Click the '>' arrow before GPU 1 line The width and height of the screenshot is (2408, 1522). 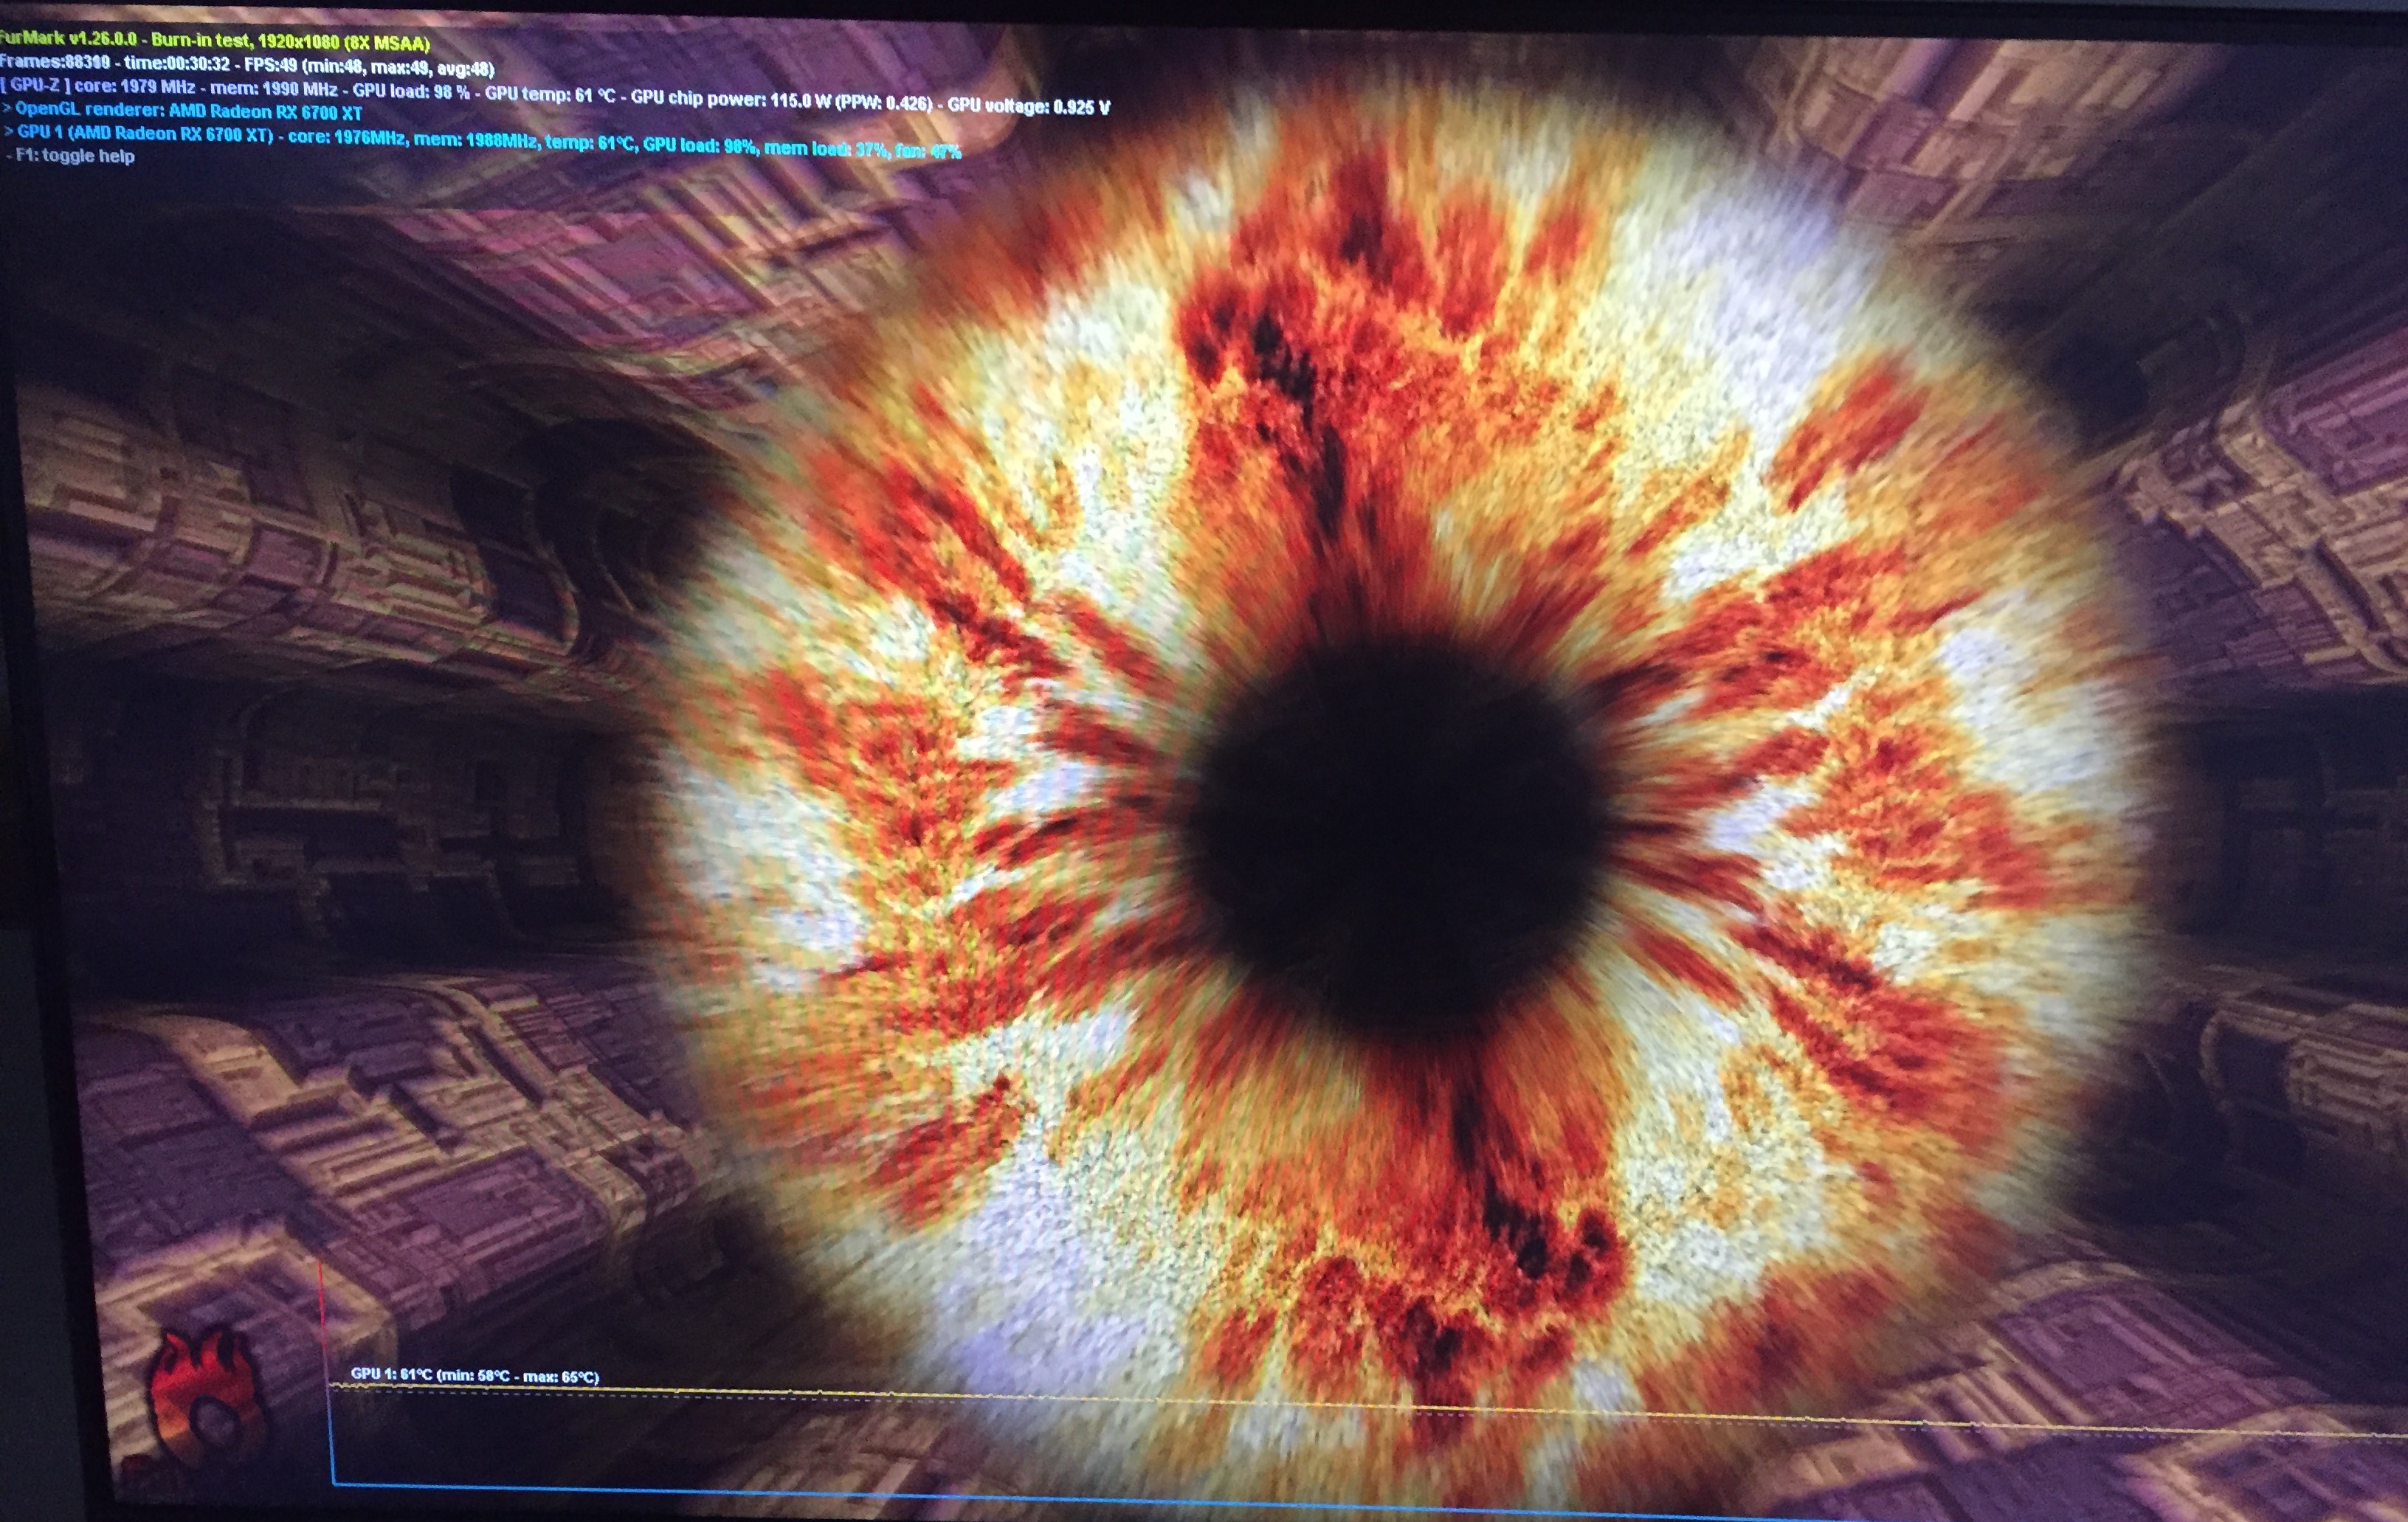8,131
